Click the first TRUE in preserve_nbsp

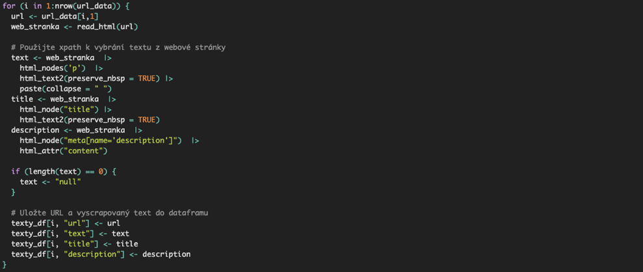pyautogui.click(x=146, y=78)
